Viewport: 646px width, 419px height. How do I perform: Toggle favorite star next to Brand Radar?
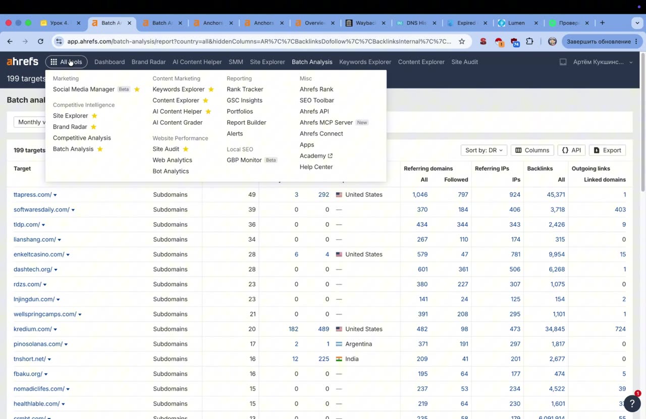(93, 127)
